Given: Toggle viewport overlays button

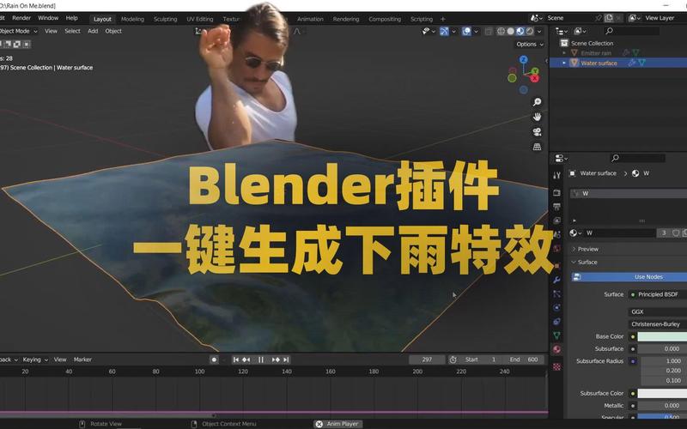Looking at the screenshot, I should pyautogui.click(x=466, y=31).
